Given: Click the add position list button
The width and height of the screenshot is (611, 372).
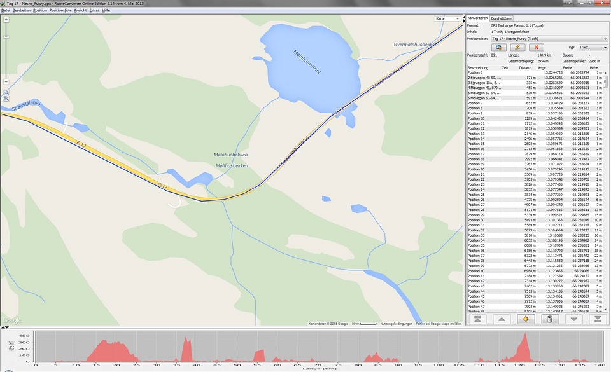Looking at the screenshot, I should point(498,47).
